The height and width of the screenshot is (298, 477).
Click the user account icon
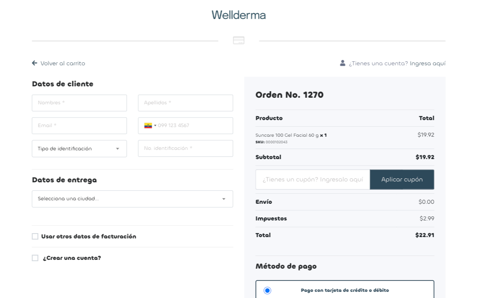click(x=342, y=63)
